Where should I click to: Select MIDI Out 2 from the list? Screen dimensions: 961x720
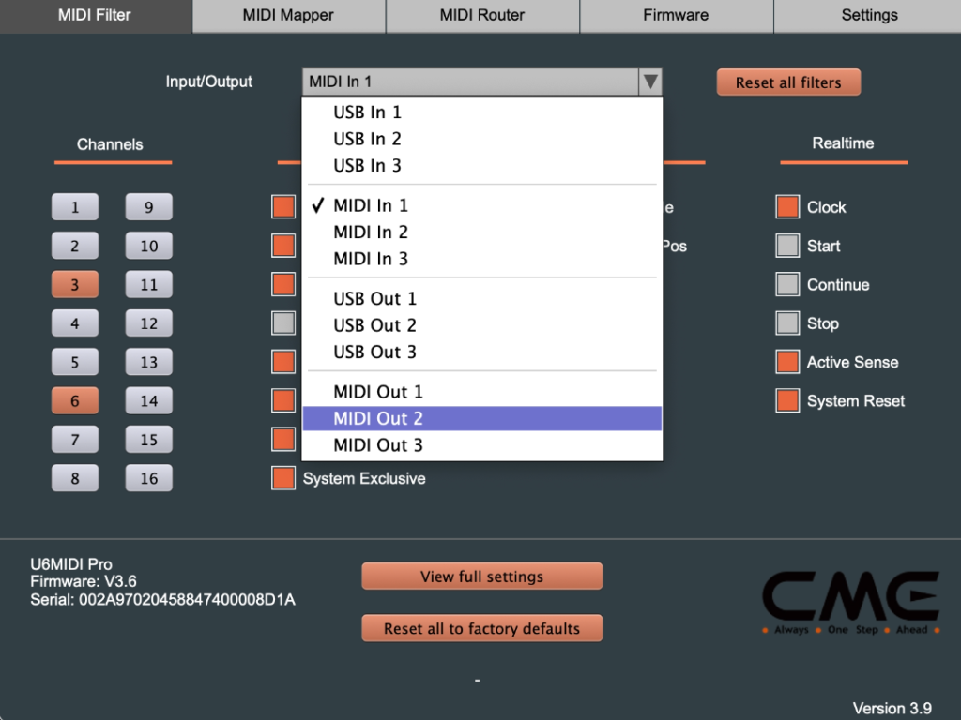(x=376, y=419)
